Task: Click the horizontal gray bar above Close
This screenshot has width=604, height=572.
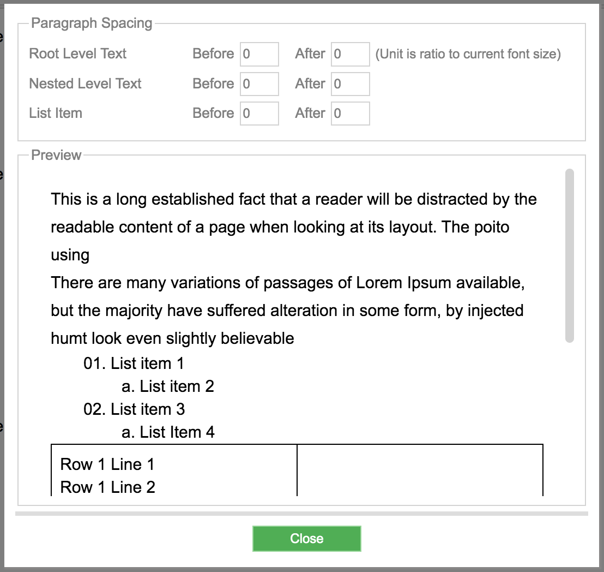Action: point(301,514)
